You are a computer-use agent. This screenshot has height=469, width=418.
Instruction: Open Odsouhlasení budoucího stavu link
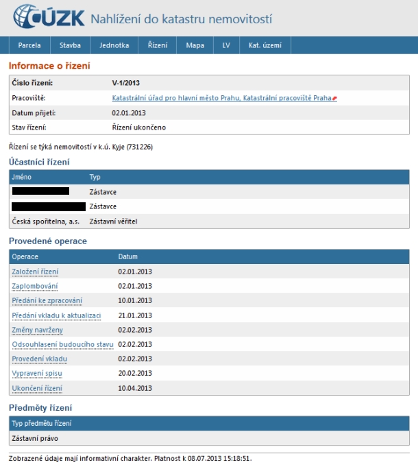click(x=62, y=344)
